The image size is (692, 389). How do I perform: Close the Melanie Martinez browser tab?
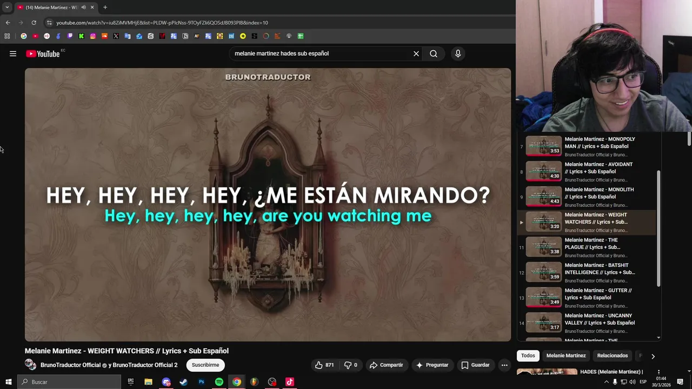pyautogui.click(x=92, y=8)
